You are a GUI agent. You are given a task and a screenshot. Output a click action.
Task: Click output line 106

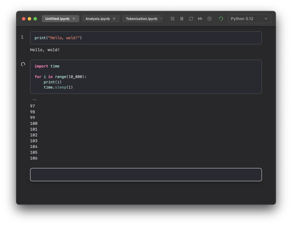34,158
